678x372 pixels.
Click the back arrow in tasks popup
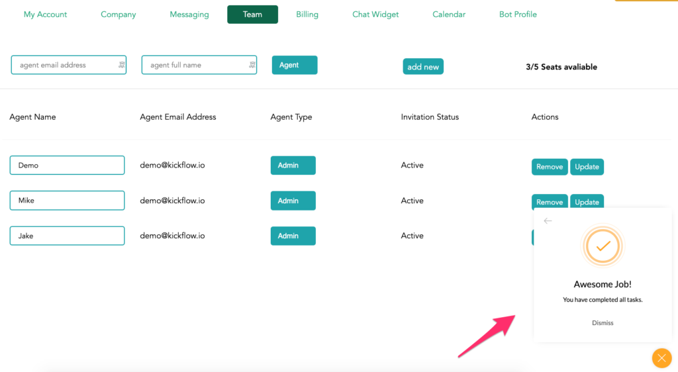(548, 221)
